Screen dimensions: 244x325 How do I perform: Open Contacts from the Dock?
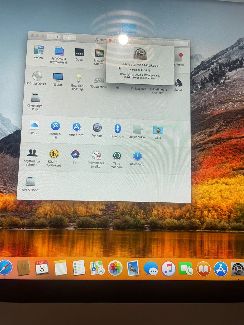click(24, 268)
